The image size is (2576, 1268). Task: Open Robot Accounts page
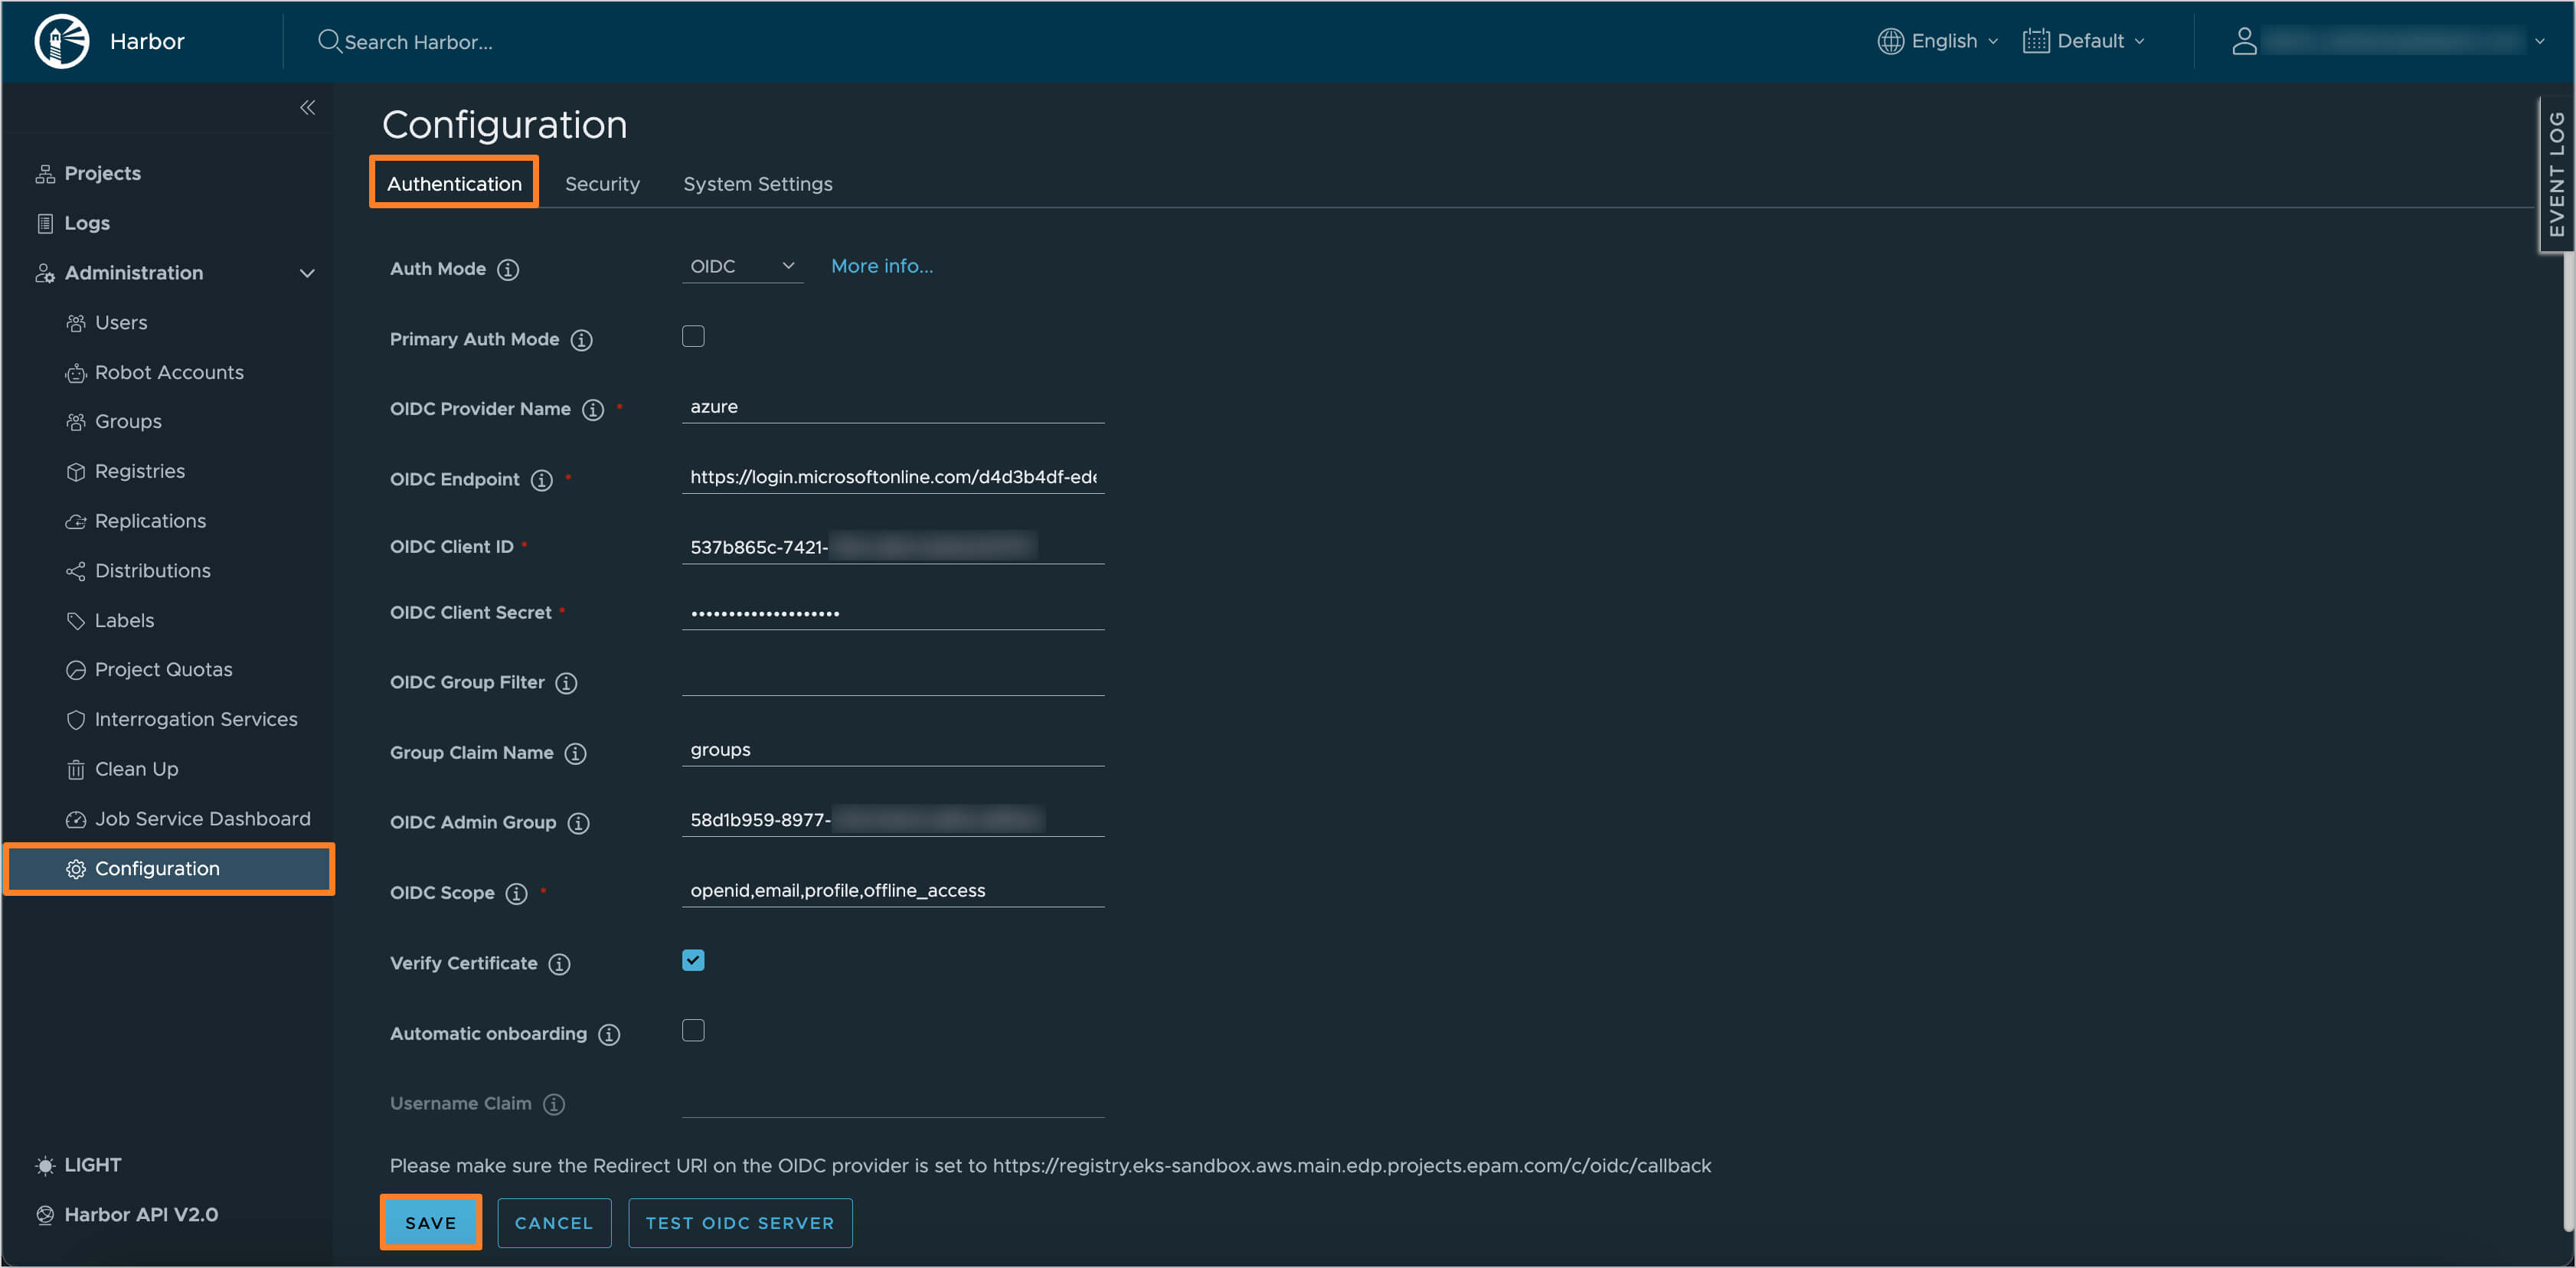click(x=169, y=372)
